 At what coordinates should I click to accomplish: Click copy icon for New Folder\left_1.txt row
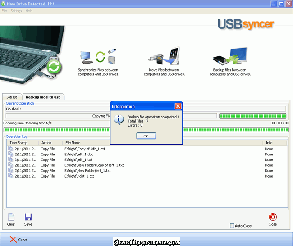[11, 170]
